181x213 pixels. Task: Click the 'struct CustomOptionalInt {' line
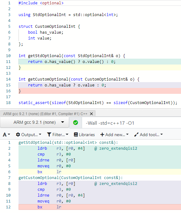coord(49,26)
